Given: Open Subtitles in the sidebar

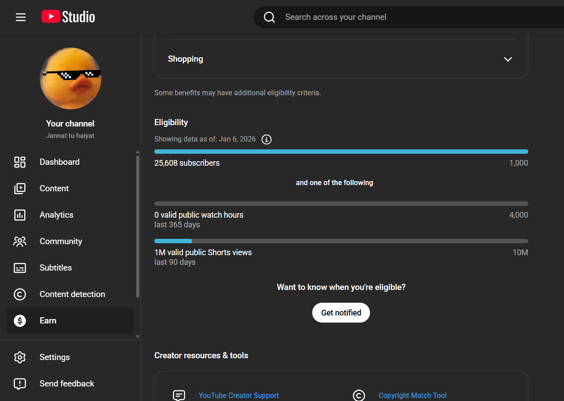Looking at the screenshot, I should 56,268.
